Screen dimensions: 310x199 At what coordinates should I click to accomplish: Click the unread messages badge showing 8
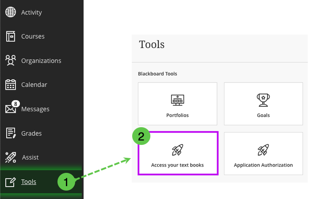[15, 104]
